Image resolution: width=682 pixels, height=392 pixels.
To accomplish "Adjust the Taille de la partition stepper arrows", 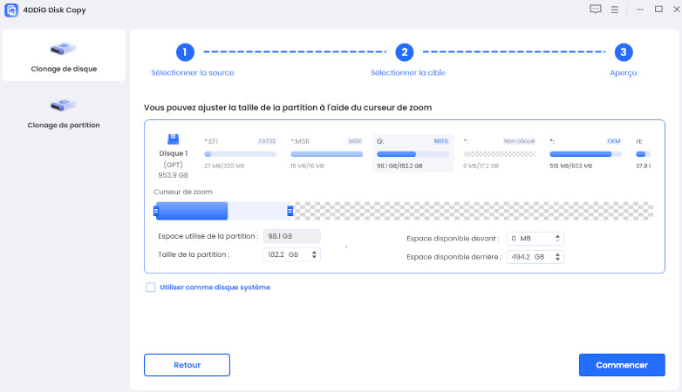I will [314, 254].
